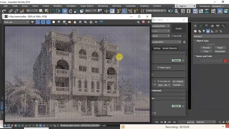The width and height of the screenshot is (229, 129).
Task: Toggle the Angle Snap button
Action: (x=125, y=11)
